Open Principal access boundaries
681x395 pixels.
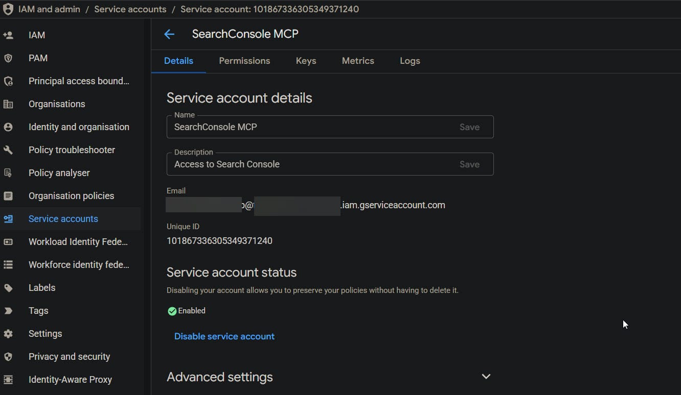tap(78, 81)
